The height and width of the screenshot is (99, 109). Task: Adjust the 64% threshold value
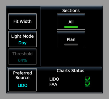22,60
